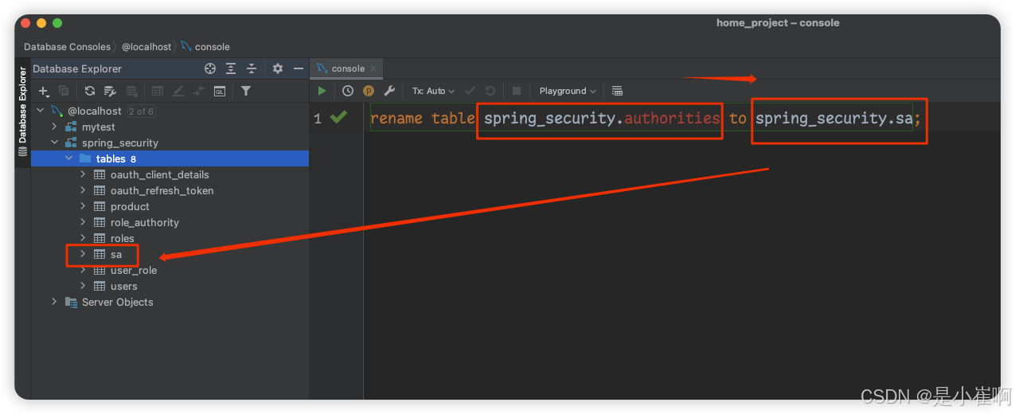The image size is (1015, 414).
Task: Click the Duplicate icon in Database Explorer toolbar
Action: coord(64,91)
